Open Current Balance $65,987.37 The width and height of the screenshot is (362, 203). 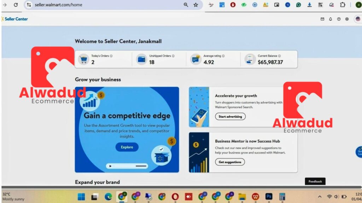(270, 62)
